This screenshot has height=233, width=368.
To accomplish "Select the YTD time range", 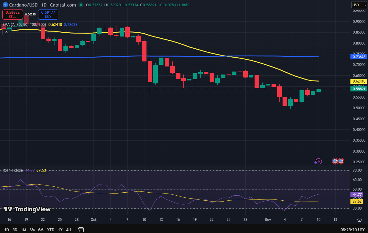I will tap(51, 229).
